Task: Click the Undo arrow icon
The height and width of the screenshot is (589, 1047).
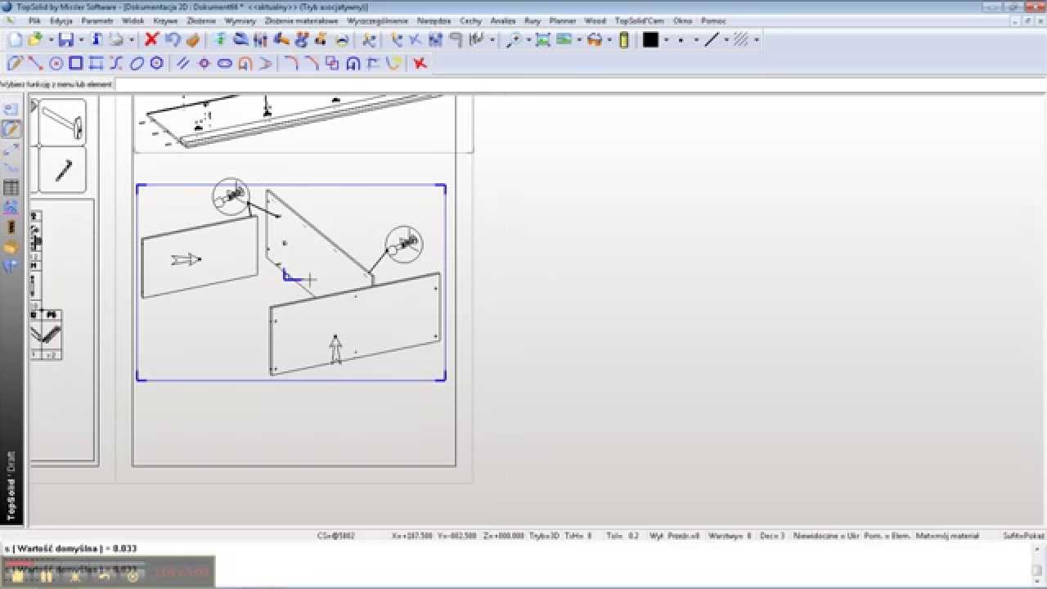Action: [173, 39]
